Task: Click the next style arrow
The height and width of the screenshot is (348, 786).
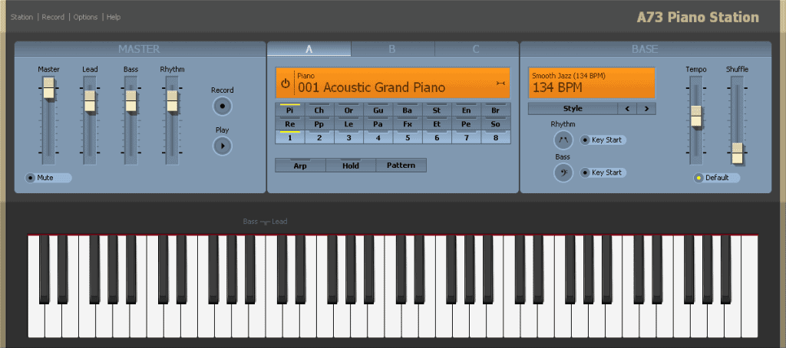Action: point(646,109)
